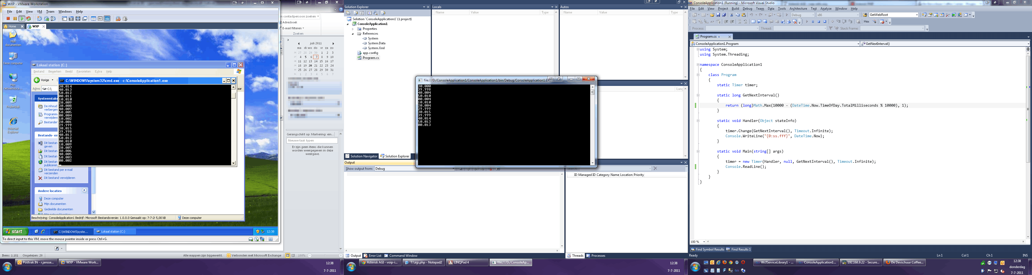This screenshot has width=1032, height=275.
Task: Open VMware VM menu
Action: (39, 12)
